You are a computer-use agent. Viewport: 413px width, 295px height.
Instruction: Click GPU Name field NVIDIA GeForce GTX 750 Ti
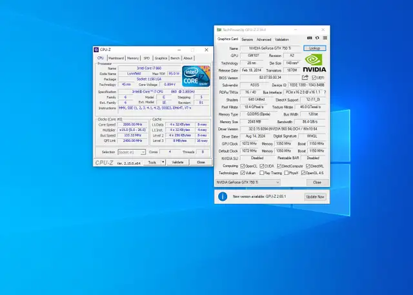270,48
